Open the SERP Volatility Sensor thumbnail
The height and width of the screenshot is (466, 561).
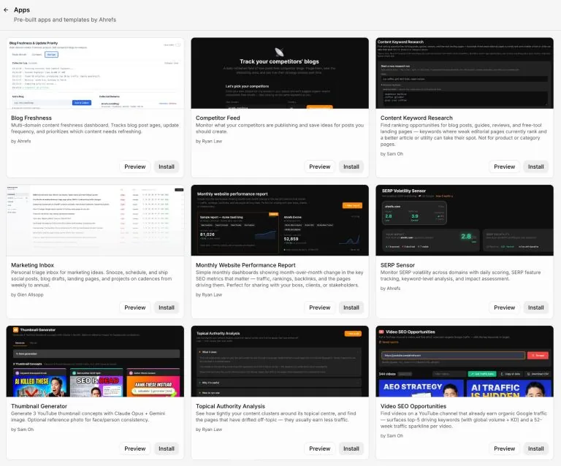465,221
